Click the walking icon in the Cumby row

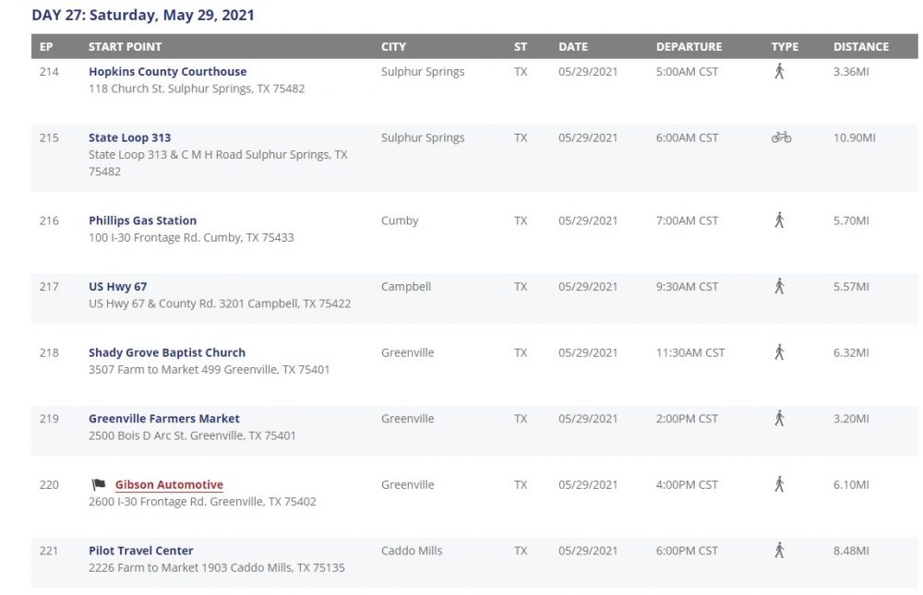[x=779, y=220]
